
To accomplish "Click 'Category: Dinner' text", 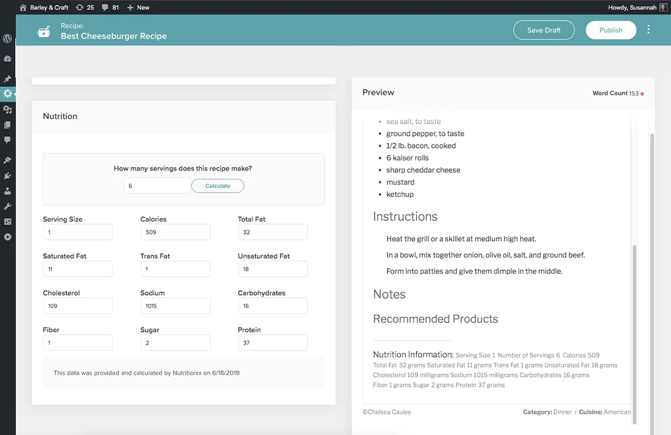I will [547, 412].
